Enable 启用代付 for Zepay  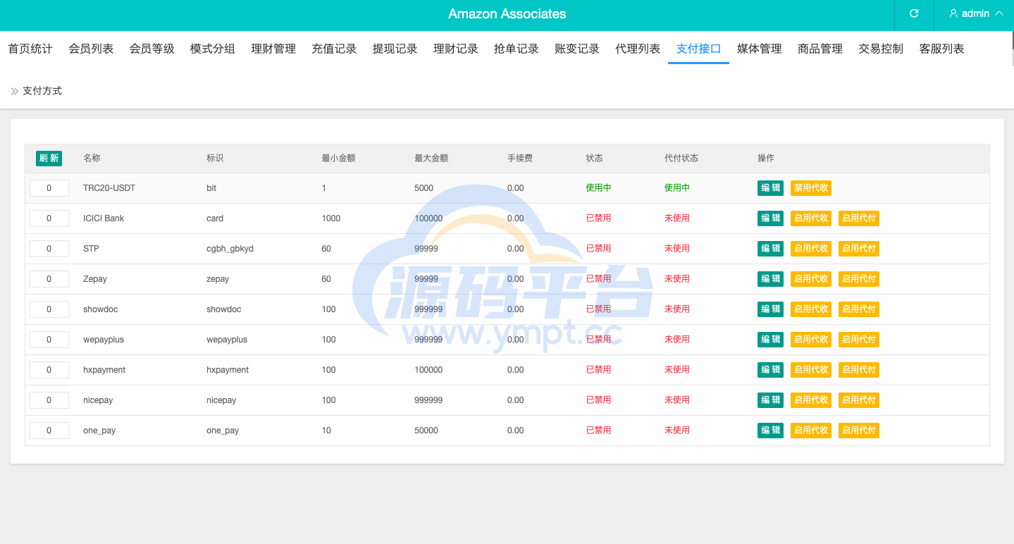[x=859, y=279]
